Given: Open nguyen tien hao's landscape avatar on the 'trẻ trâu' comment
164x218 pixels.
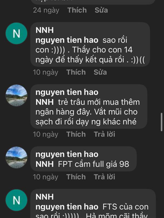Looking at the screenshot, I should pyautogui.click(x=16, y=96).
